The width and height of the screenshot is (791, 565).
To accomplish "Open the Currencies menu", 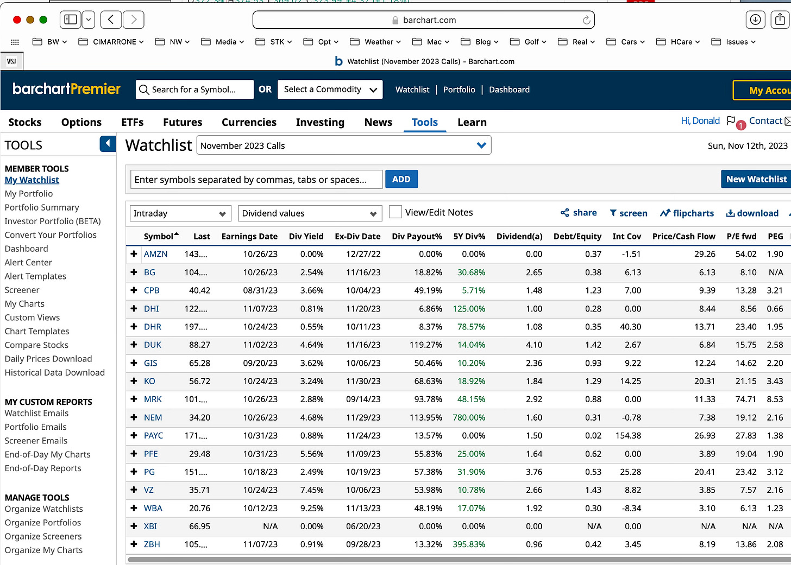I will (249, 122).
